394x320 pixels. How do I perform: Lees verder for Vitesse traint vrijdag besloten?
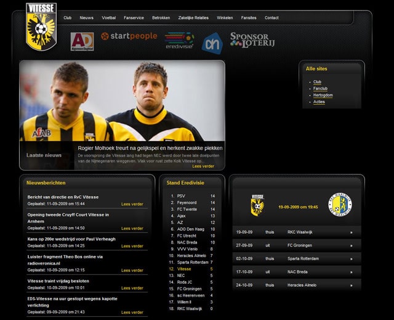point(132,288)
